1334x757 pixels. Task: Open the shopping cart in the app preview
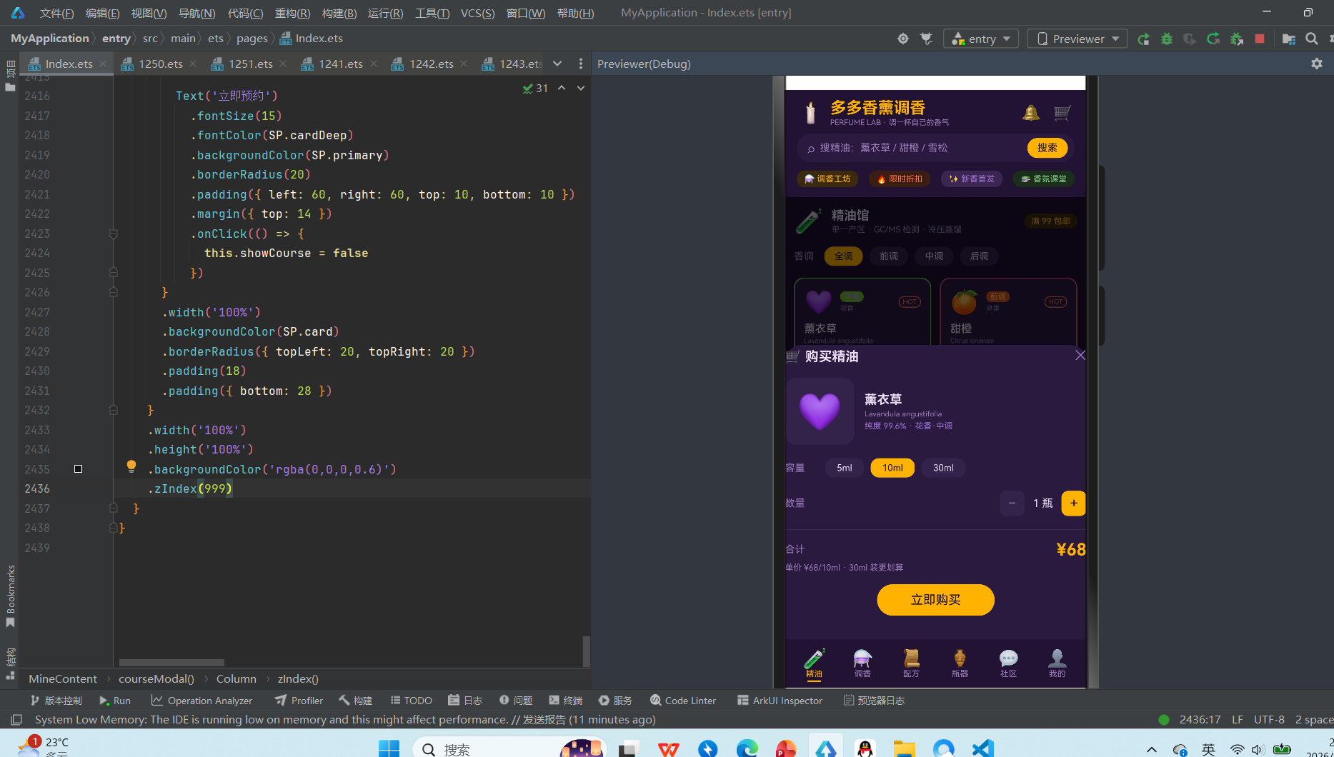coord(1062,113)
